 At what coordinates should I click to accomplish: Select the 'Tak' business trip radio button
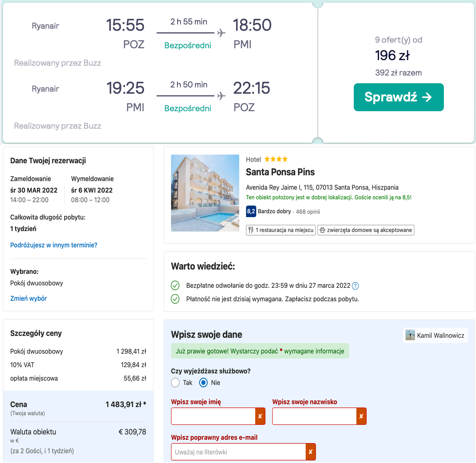(175, 383)
